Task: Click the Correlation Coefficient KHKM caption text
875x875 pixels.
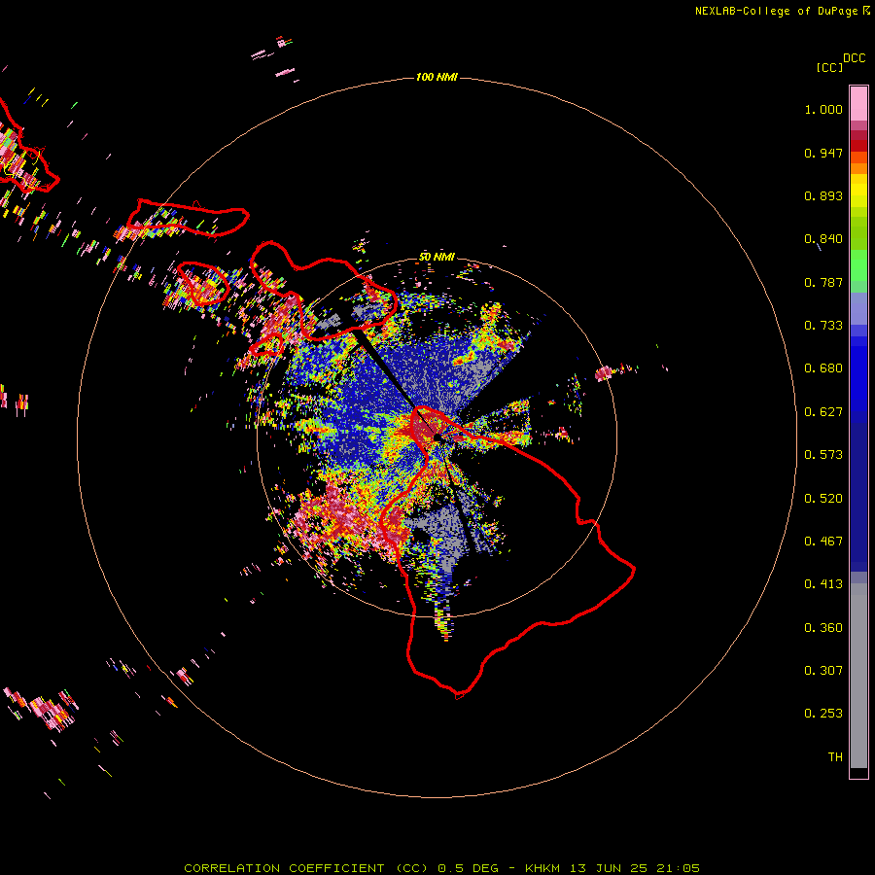Action: [x=442, y=868]
